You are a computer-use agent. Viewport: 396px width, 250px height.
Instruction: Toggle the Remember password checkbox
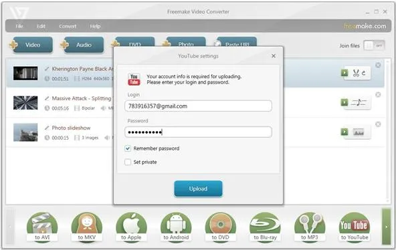click(x=128, y=148)
